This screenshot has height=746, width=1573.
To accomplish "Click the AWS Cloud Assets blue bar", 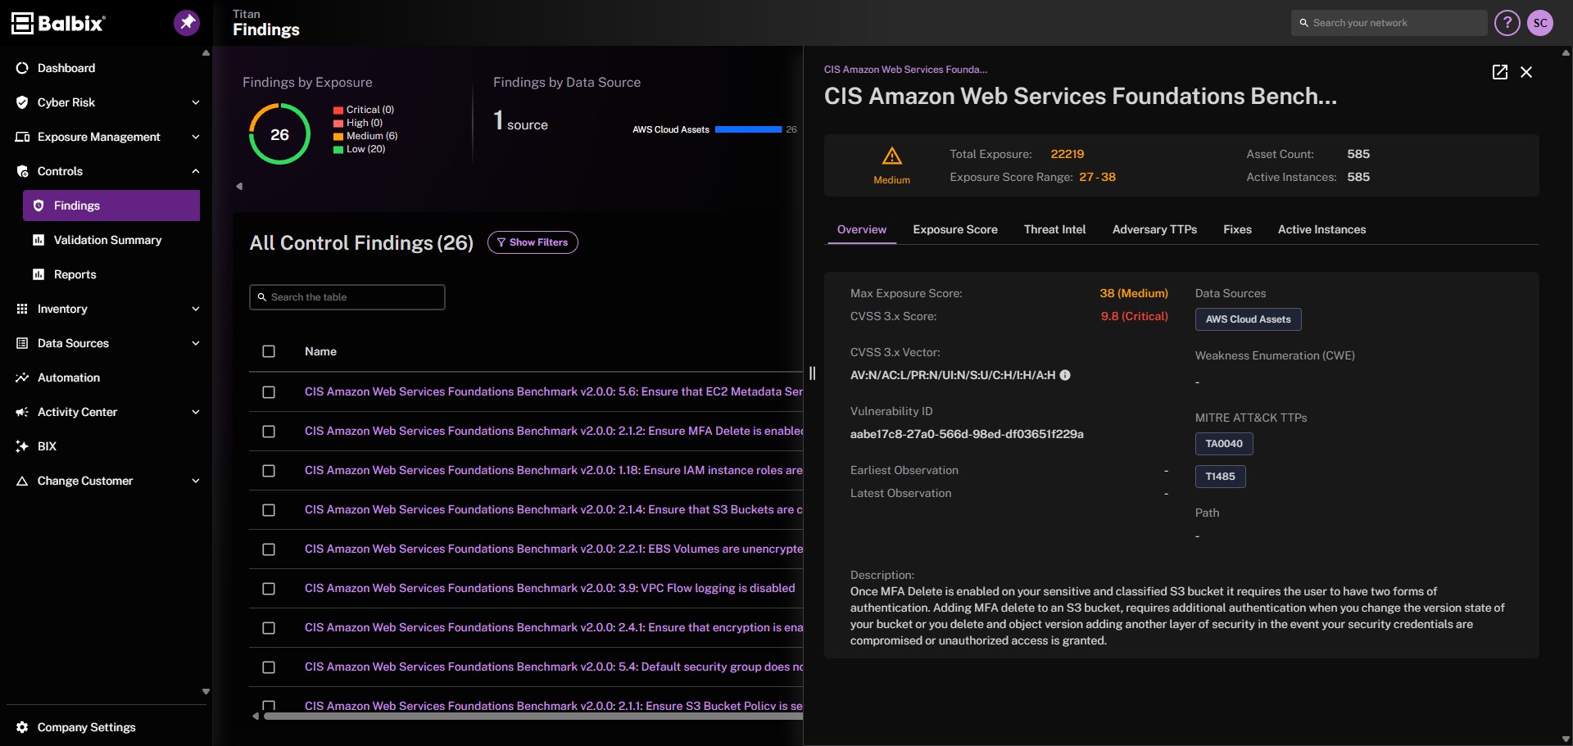I will point(748,129).
